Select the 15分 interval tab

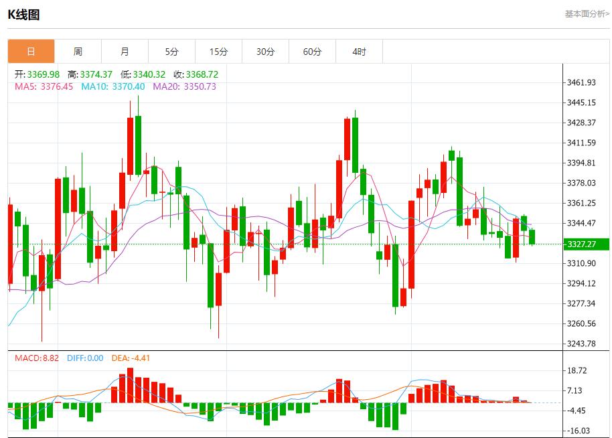coord(218,51)
